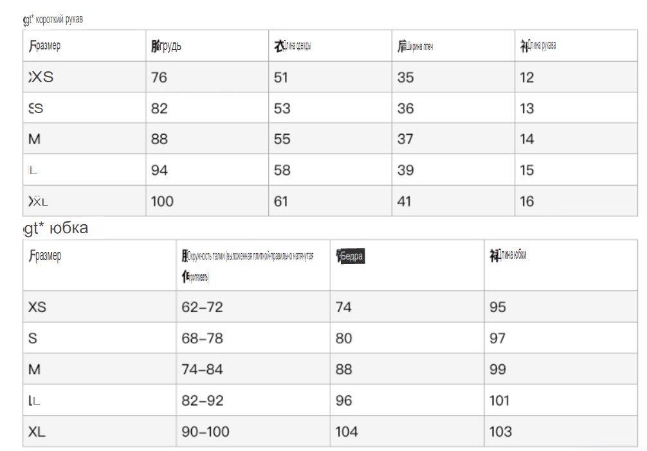Click the skirt length value 103
This screenshot has width=647, height=451.
500,432
